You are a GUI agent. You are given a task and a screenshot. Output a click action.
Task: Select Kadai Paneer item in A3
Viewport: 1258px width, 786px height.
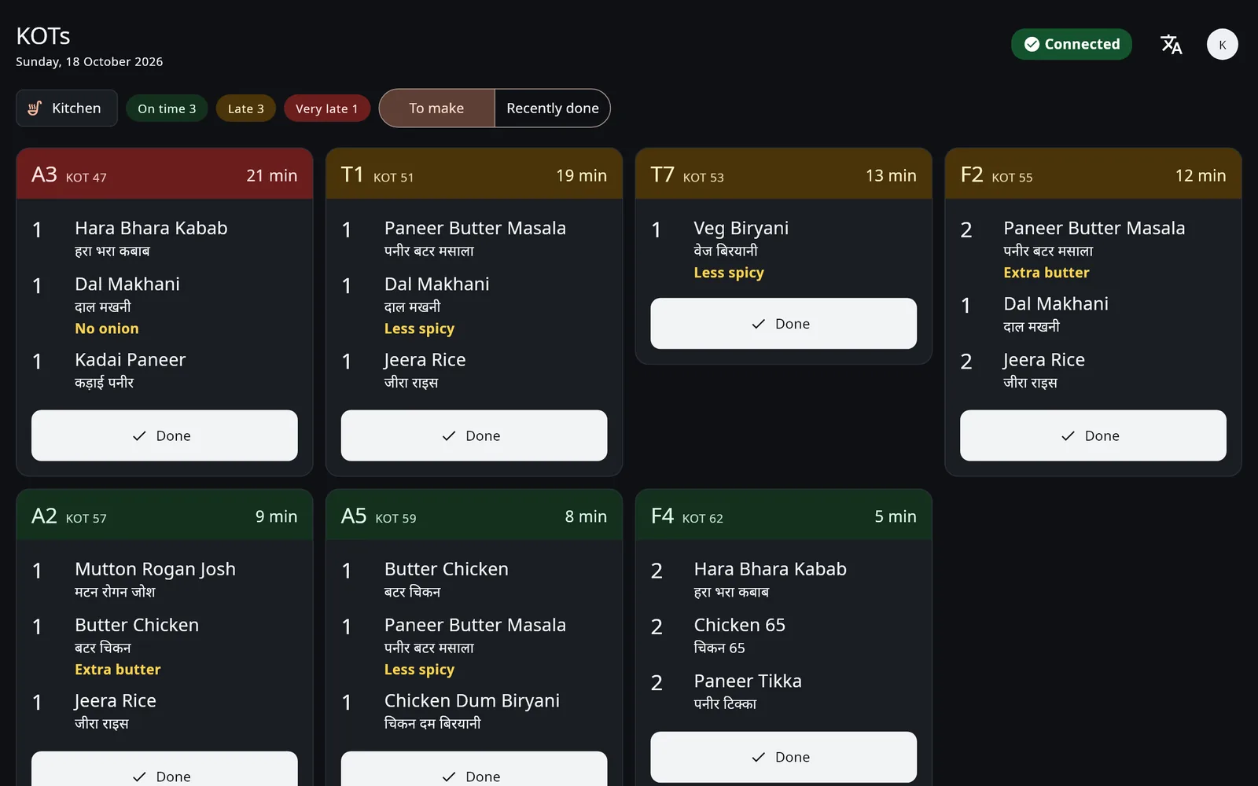tap(131, 360)
